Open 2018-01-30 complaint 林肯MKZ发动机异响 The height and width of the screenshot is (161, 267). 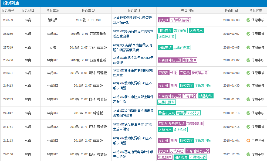point(133,85)
